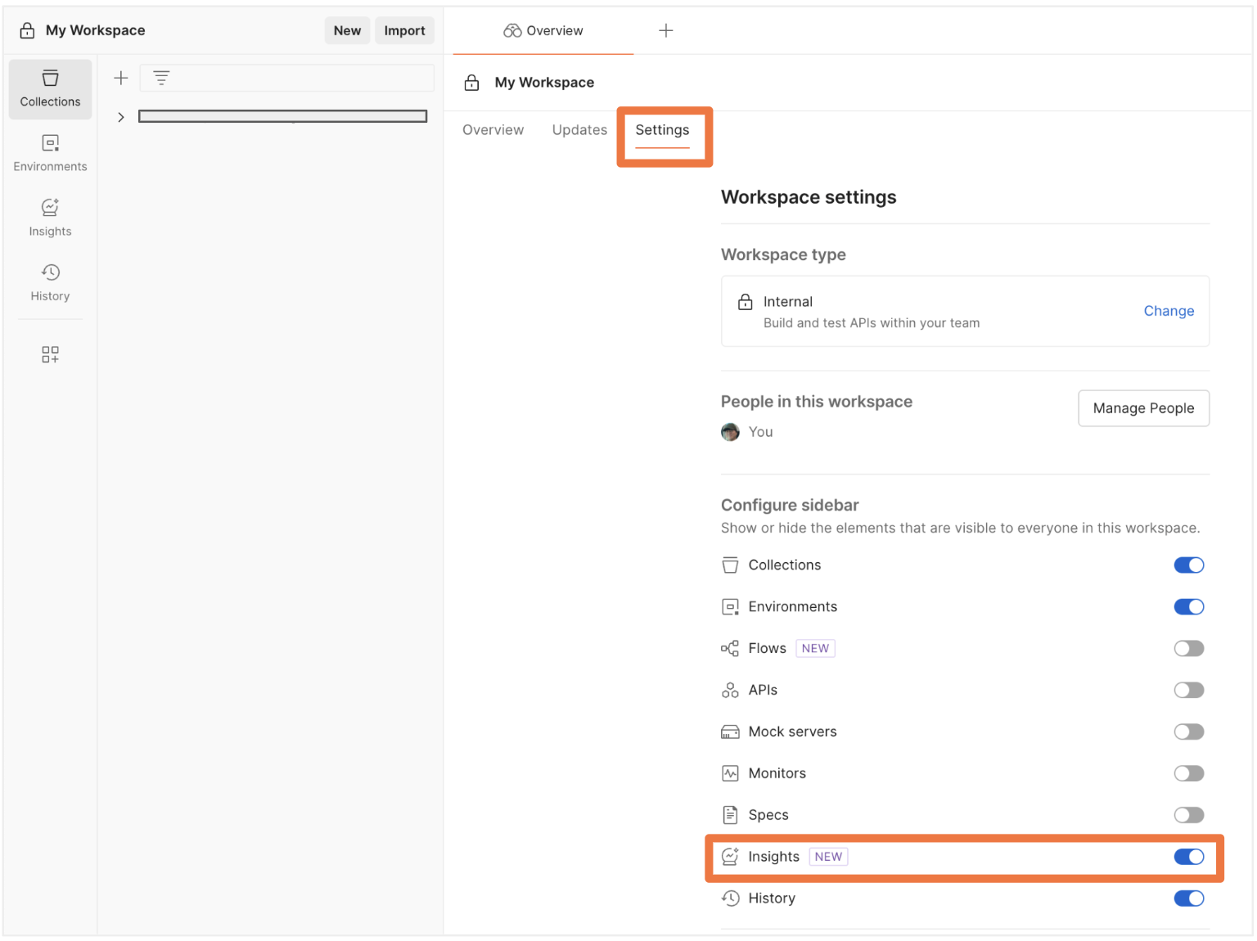Open History in the left sidebar
1257x941 pixels.
[x=50, y=283]
